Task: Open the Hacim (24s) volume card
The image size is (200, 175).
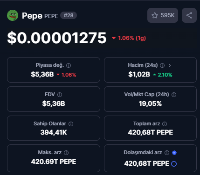Action: click(x=150, y=70)
